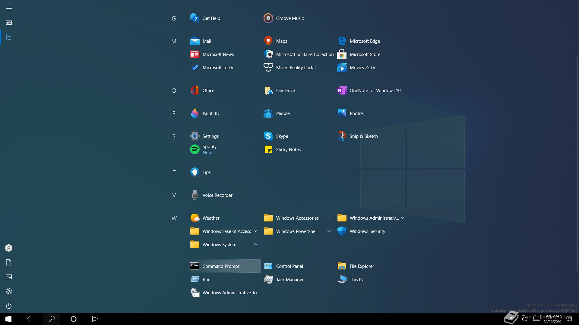Click the S letter group header
579x325 pixels.
click(x=174, y=136)
